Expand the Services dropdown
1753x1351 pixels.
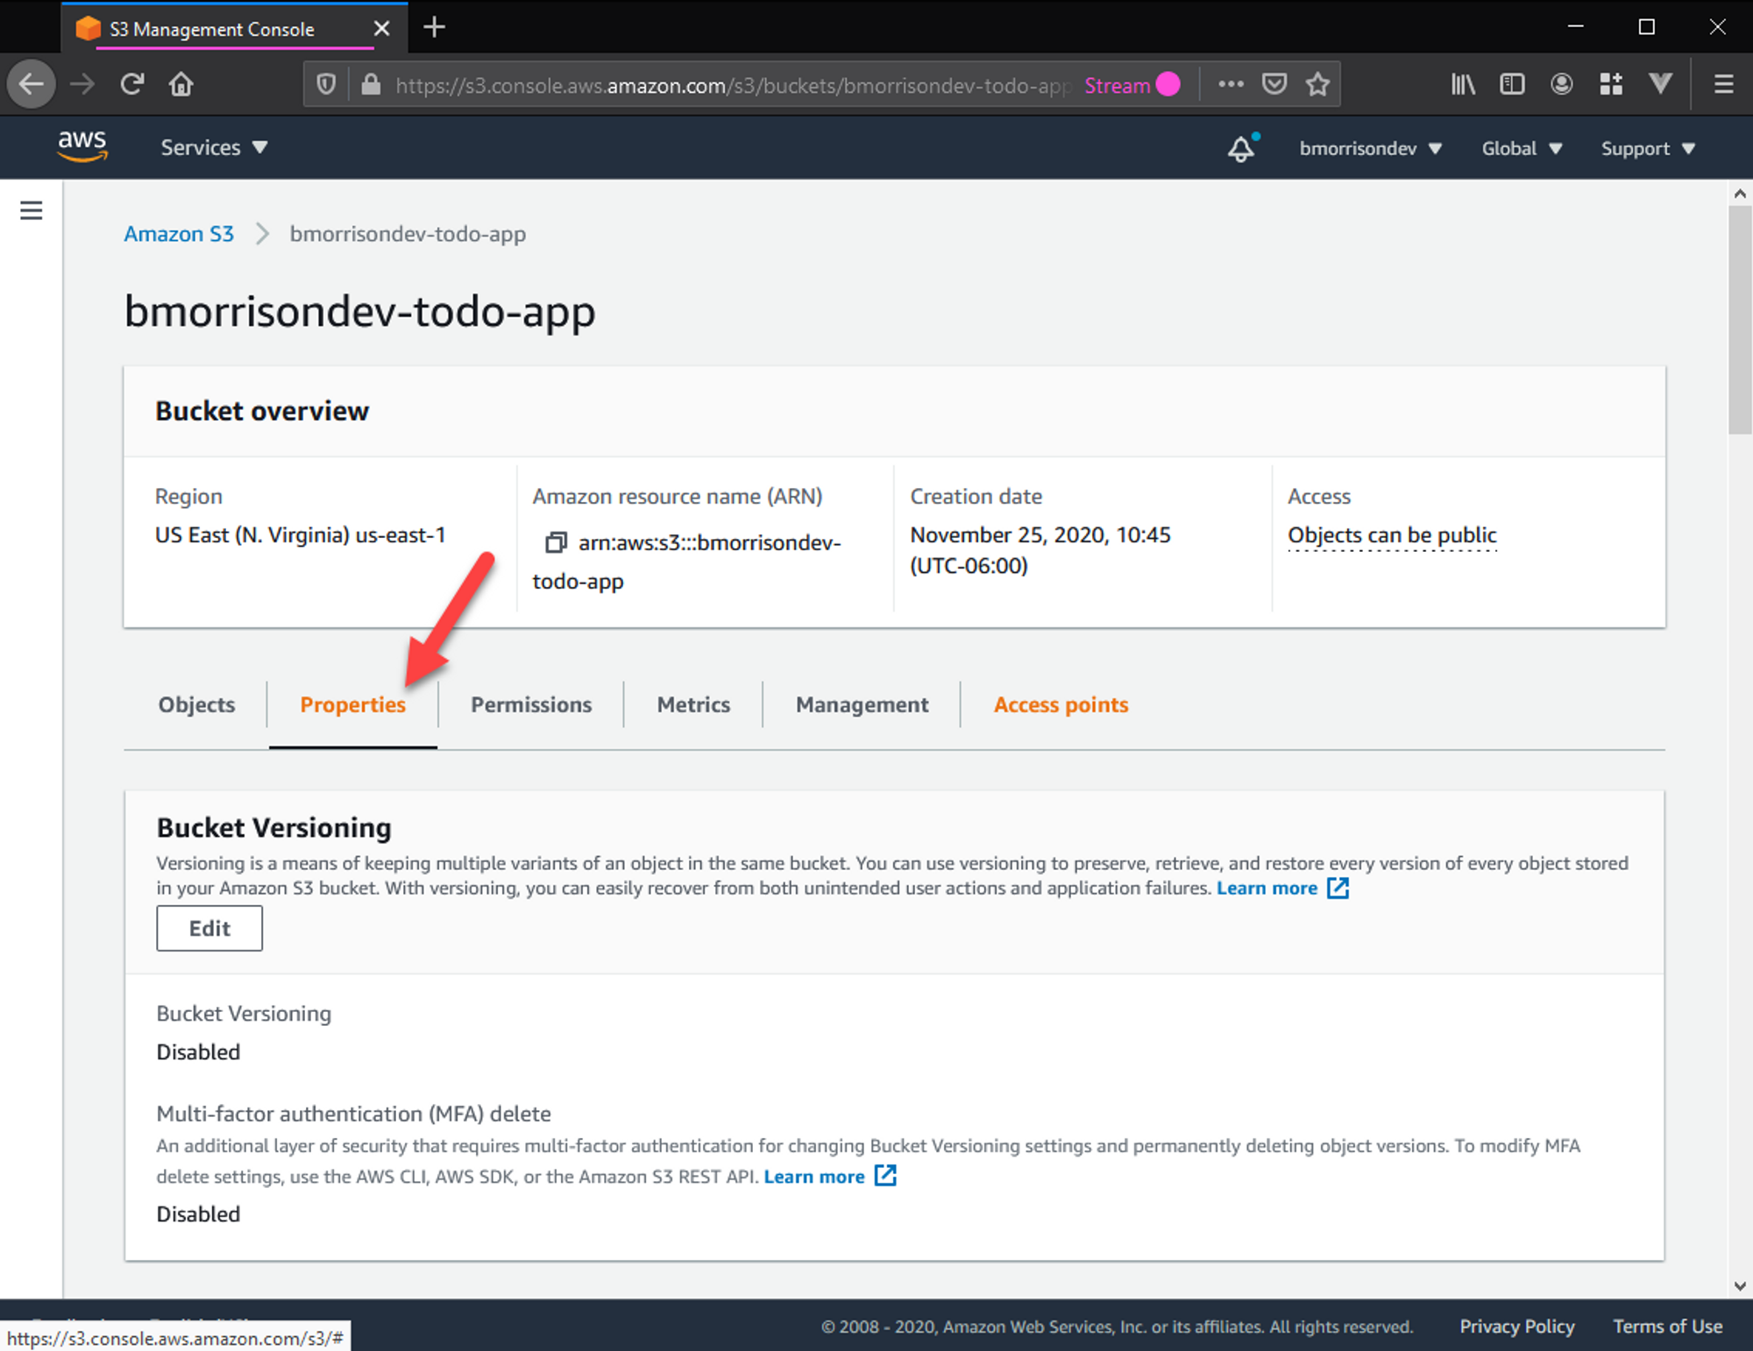[213, 147]
